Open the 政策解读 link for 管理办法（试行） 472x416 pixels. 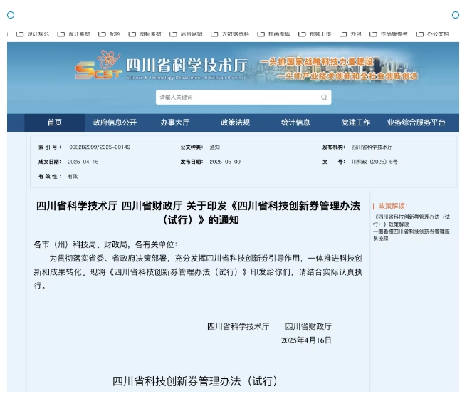[x=411, y=221]
